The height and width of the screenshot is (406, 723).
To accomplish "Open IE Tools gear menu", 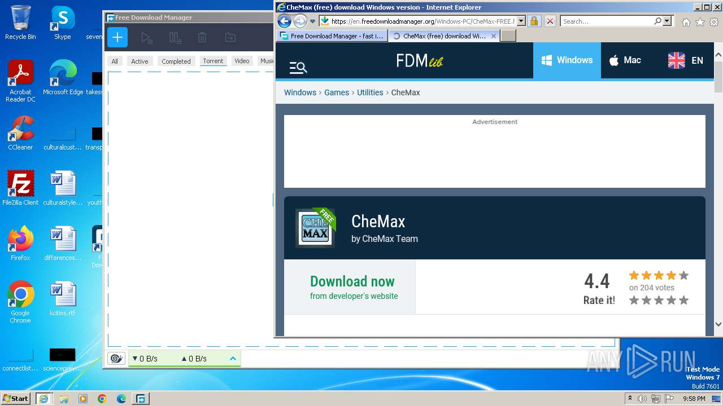I will click(x=714, y=22).
